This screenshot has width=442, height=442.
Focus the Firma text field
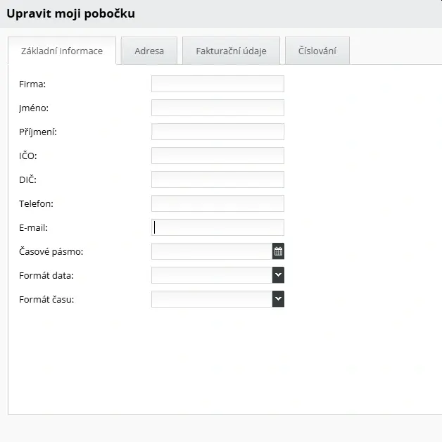(217, 84)
